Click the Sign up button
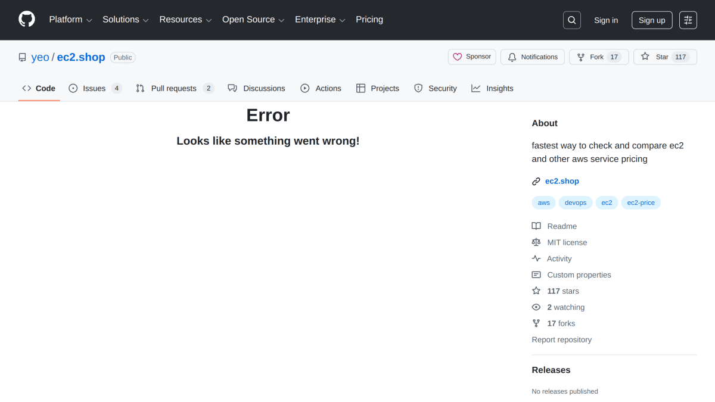 coord(652,20)
